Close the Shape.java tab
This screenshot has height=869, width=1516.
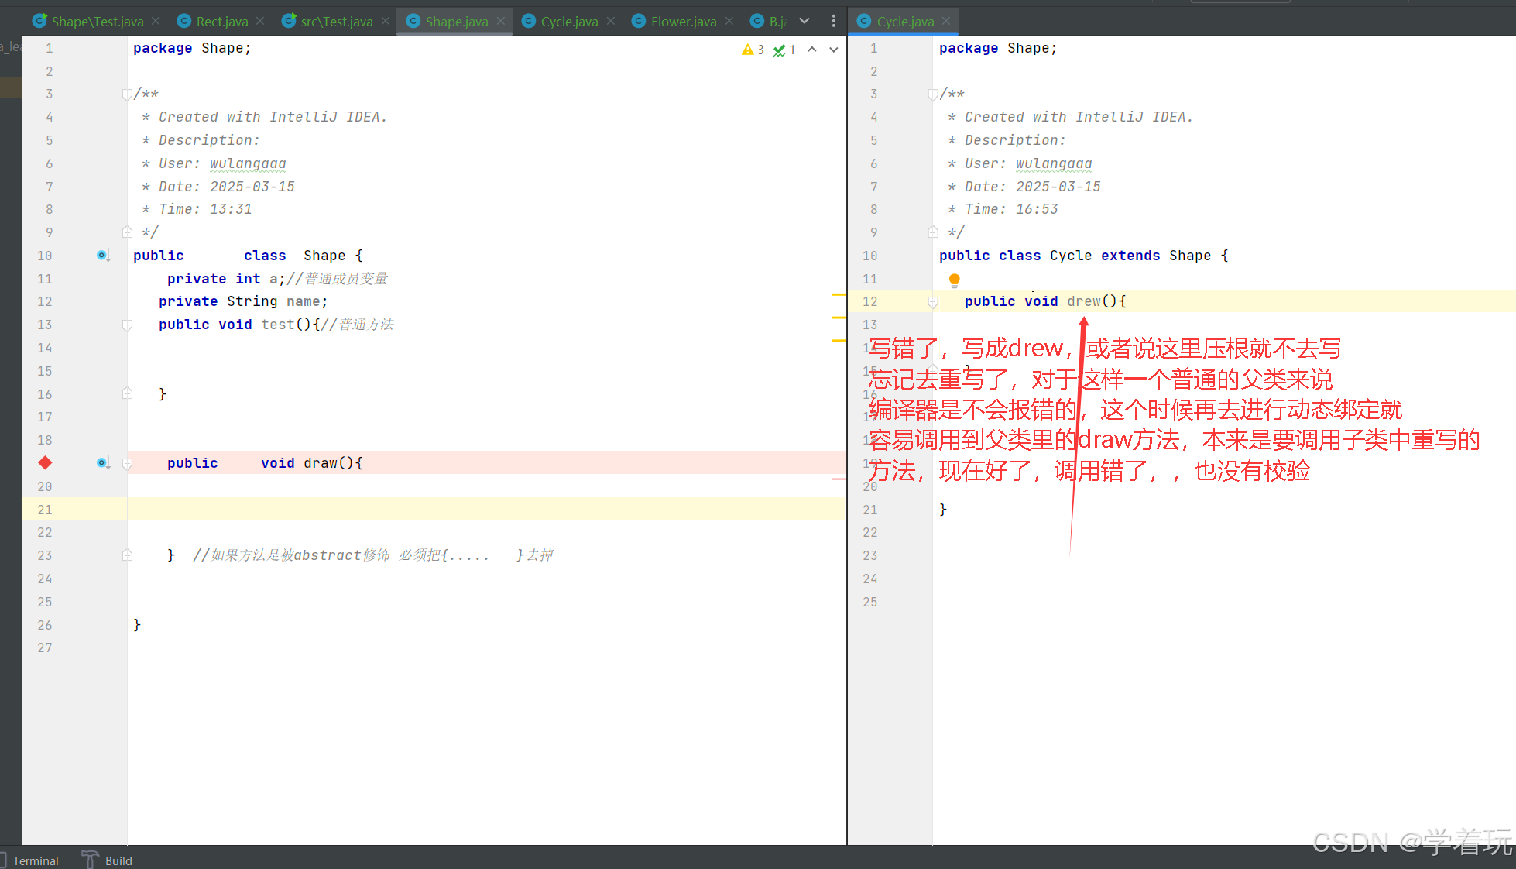(x=501, y=21)
